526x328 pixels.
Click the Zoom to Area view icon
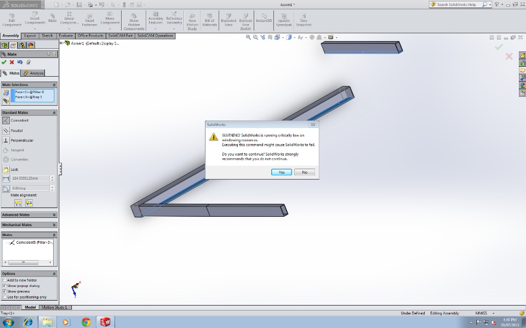coord(256,37)
